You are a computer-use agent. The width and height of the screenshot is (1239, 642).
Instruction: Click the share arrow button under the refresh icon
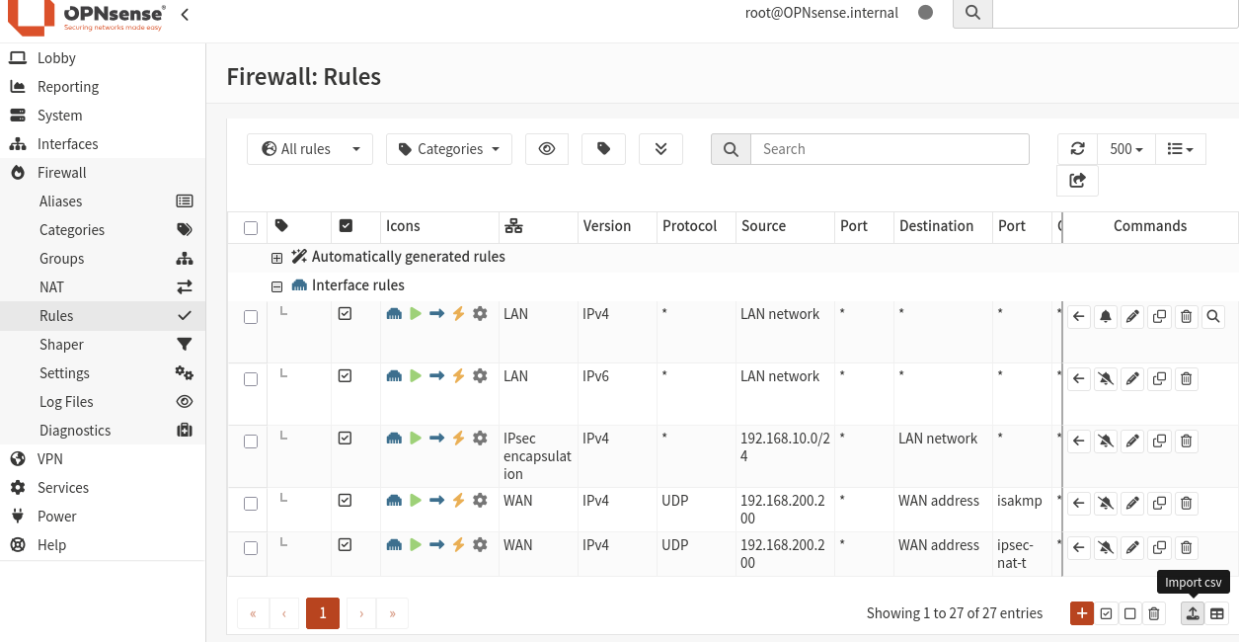[1077, 181]
